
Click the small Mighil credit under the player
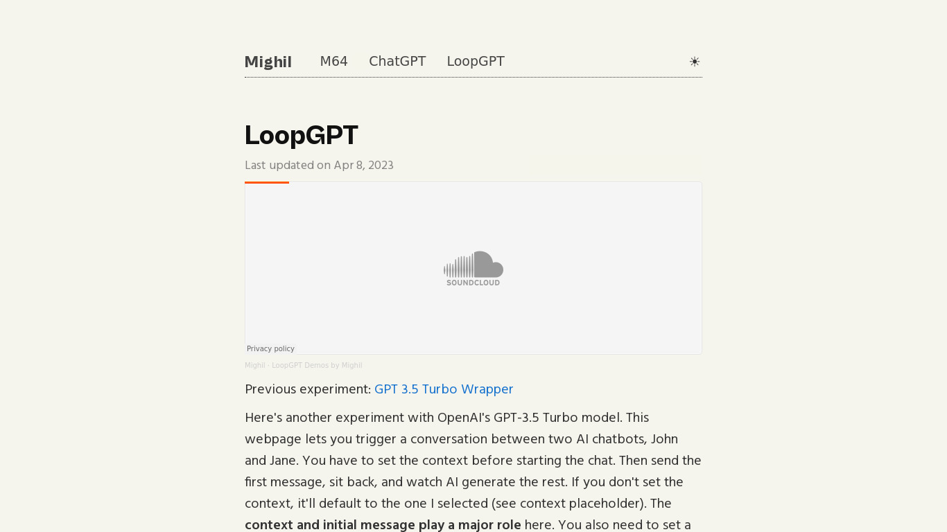254,365
